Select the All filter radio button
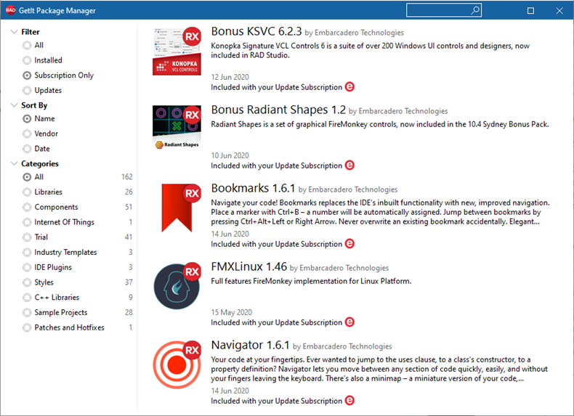This screenshot has height=416, width=574. pyautogui.click(x=27, y=45)
